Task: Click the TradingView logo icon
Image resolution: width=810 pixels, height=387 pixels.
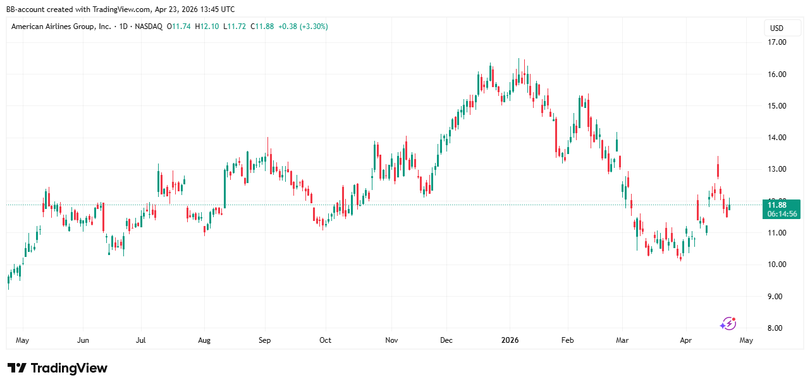Action: coord(17,368)
